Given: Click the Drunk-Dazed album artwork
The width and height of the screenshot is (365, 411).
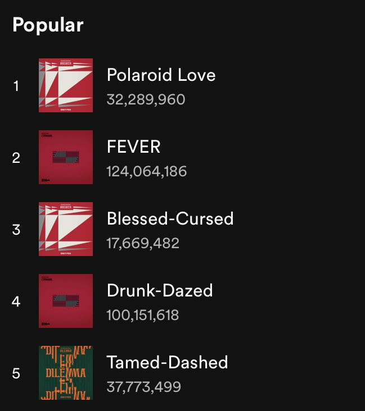Looking at the screenshot, I should pos(66,301).
